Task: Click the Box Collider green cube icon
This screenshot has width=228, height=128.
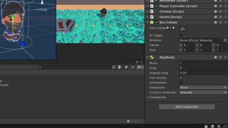Action: click(152, 22)
